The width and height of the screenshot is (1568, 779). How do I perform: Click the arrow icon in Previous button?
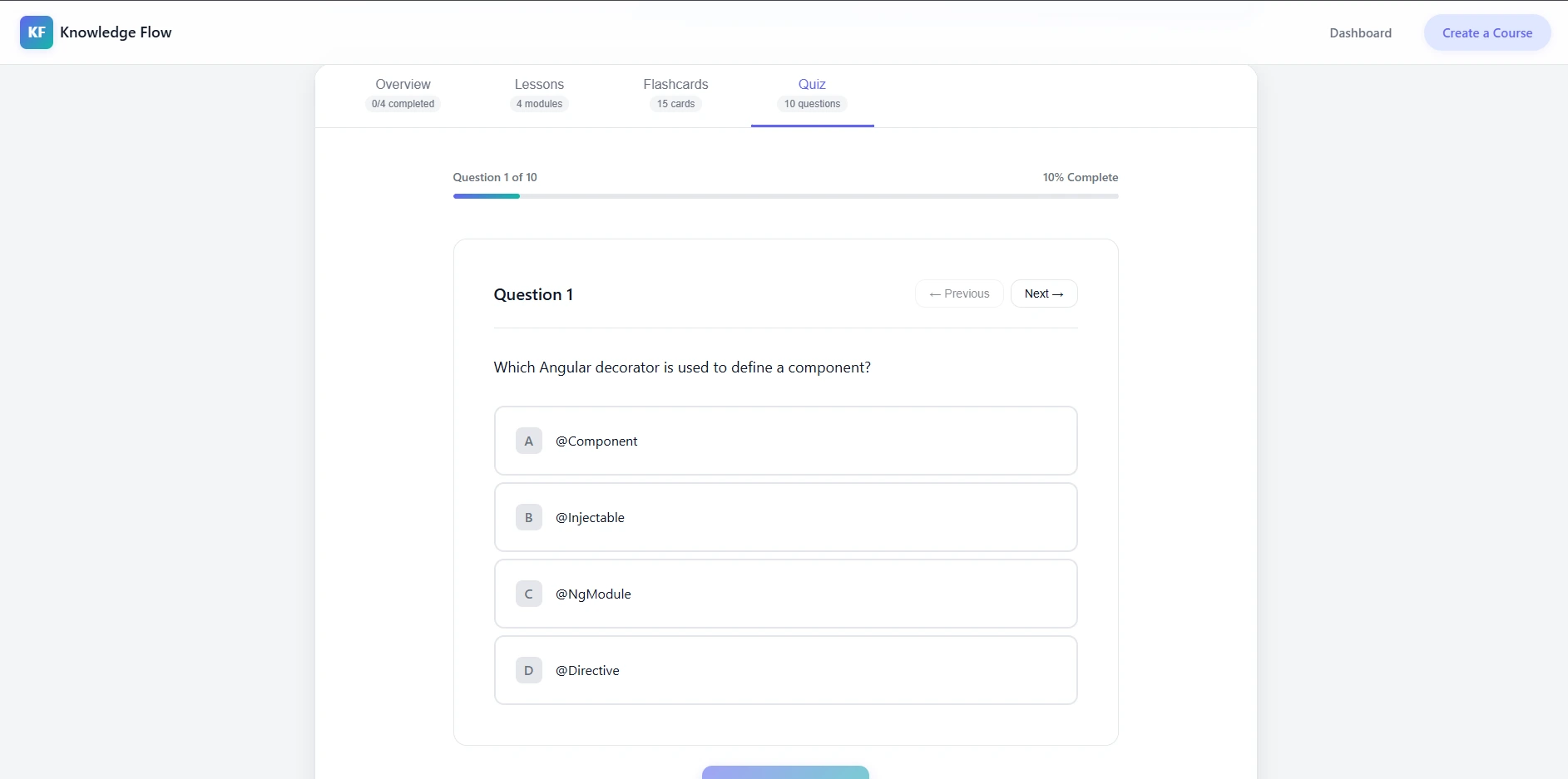[934, 293]
